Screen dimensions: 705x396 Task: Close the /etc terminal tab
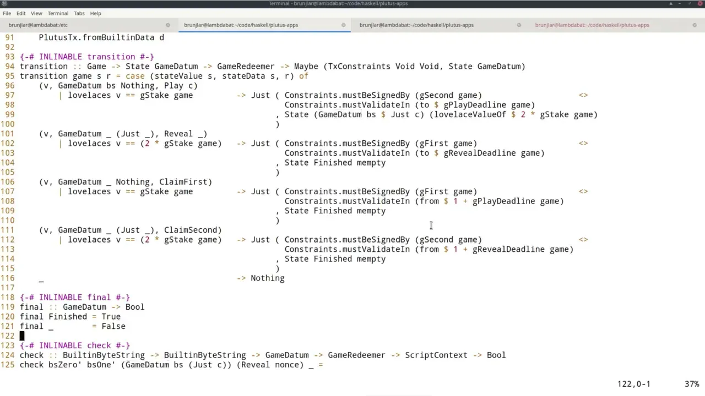coord(168,25)
